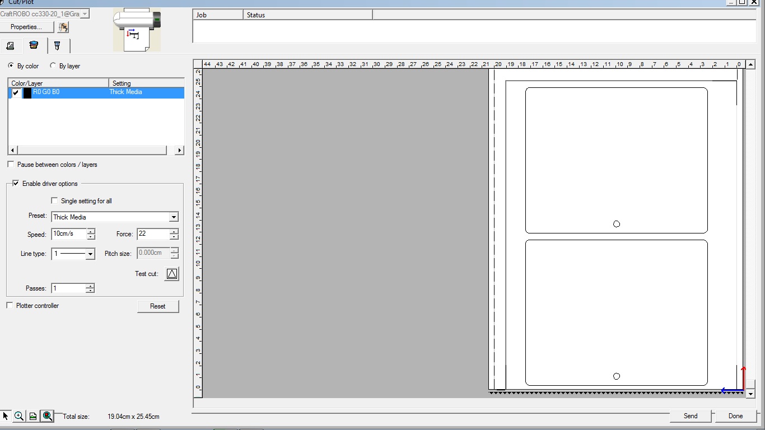The width and height of the screenshot is (765, 430).
Task: Toggle the R0 G0 B0 color checkbox
Action: (x=16, y=93)
